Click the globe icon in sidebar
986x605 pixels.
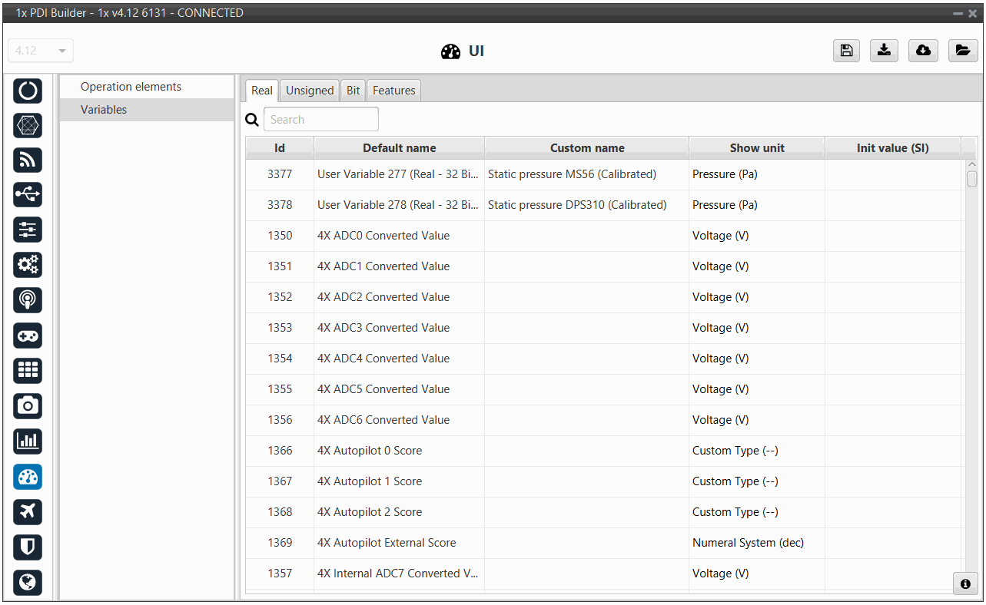pyautogui.click(x=28, y=582)
